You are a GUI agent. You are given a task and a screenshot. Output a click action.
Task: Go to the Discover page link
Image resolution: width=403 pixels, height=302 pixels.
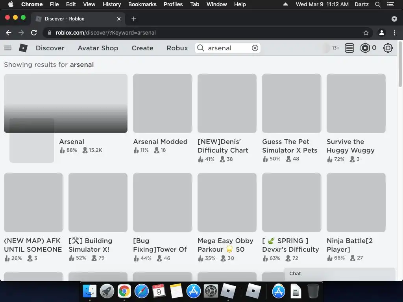(x=50, y=48)
